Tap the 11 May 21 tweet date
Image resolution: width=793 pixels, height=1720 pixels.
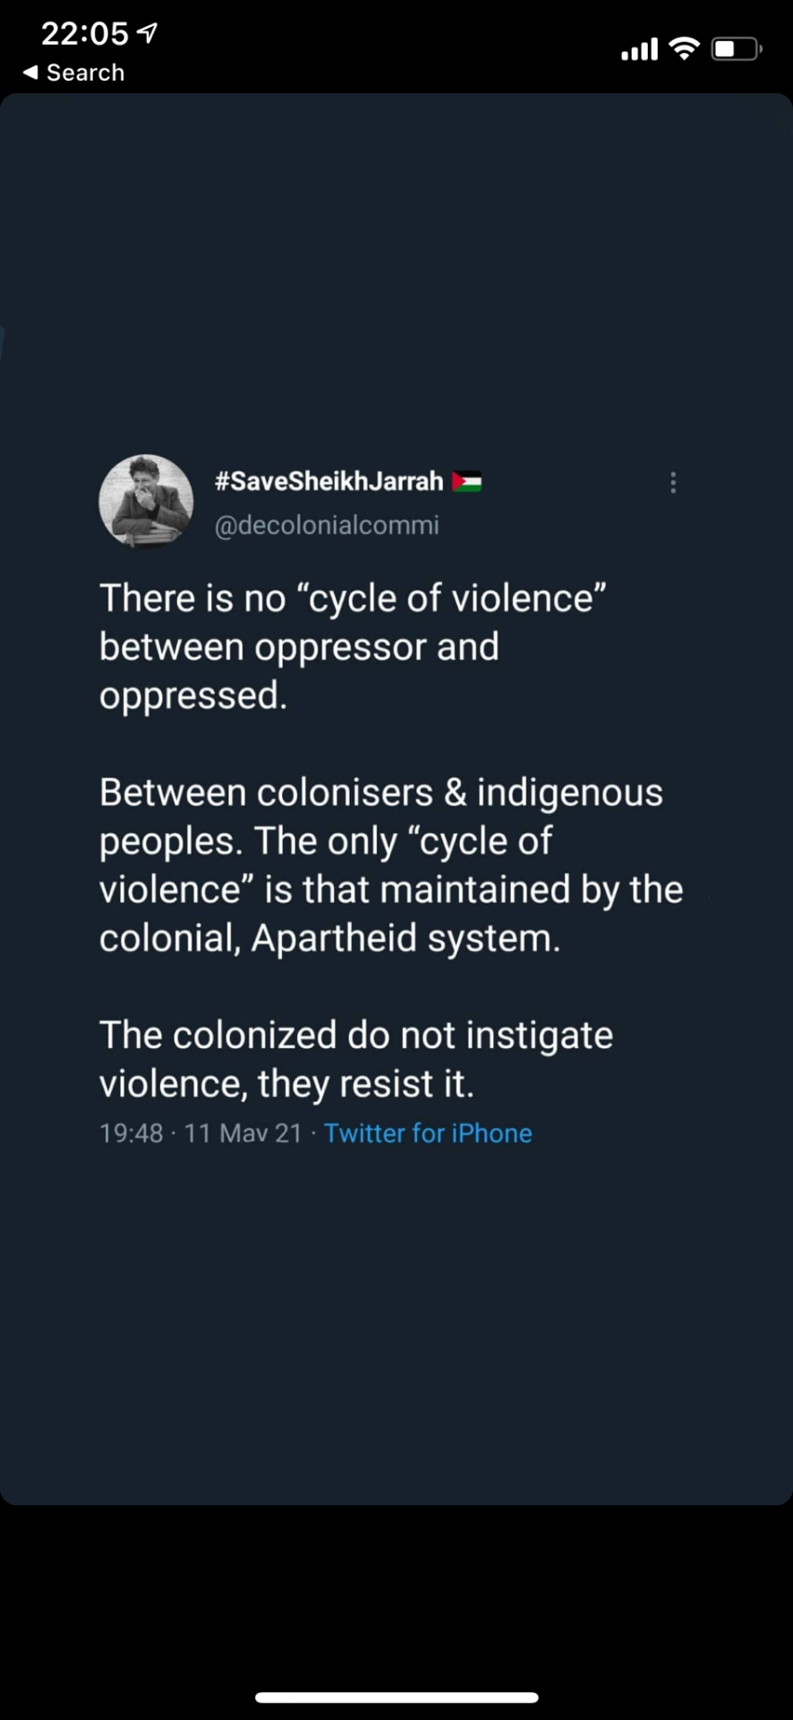(x=243, y=1133)
